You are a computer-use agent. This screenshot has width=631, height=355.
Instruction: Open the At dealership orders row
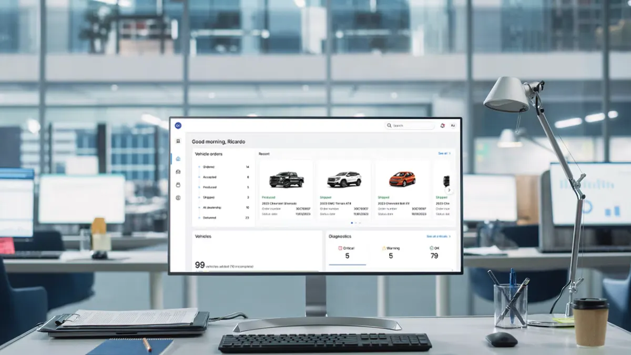tap(223, 207)
